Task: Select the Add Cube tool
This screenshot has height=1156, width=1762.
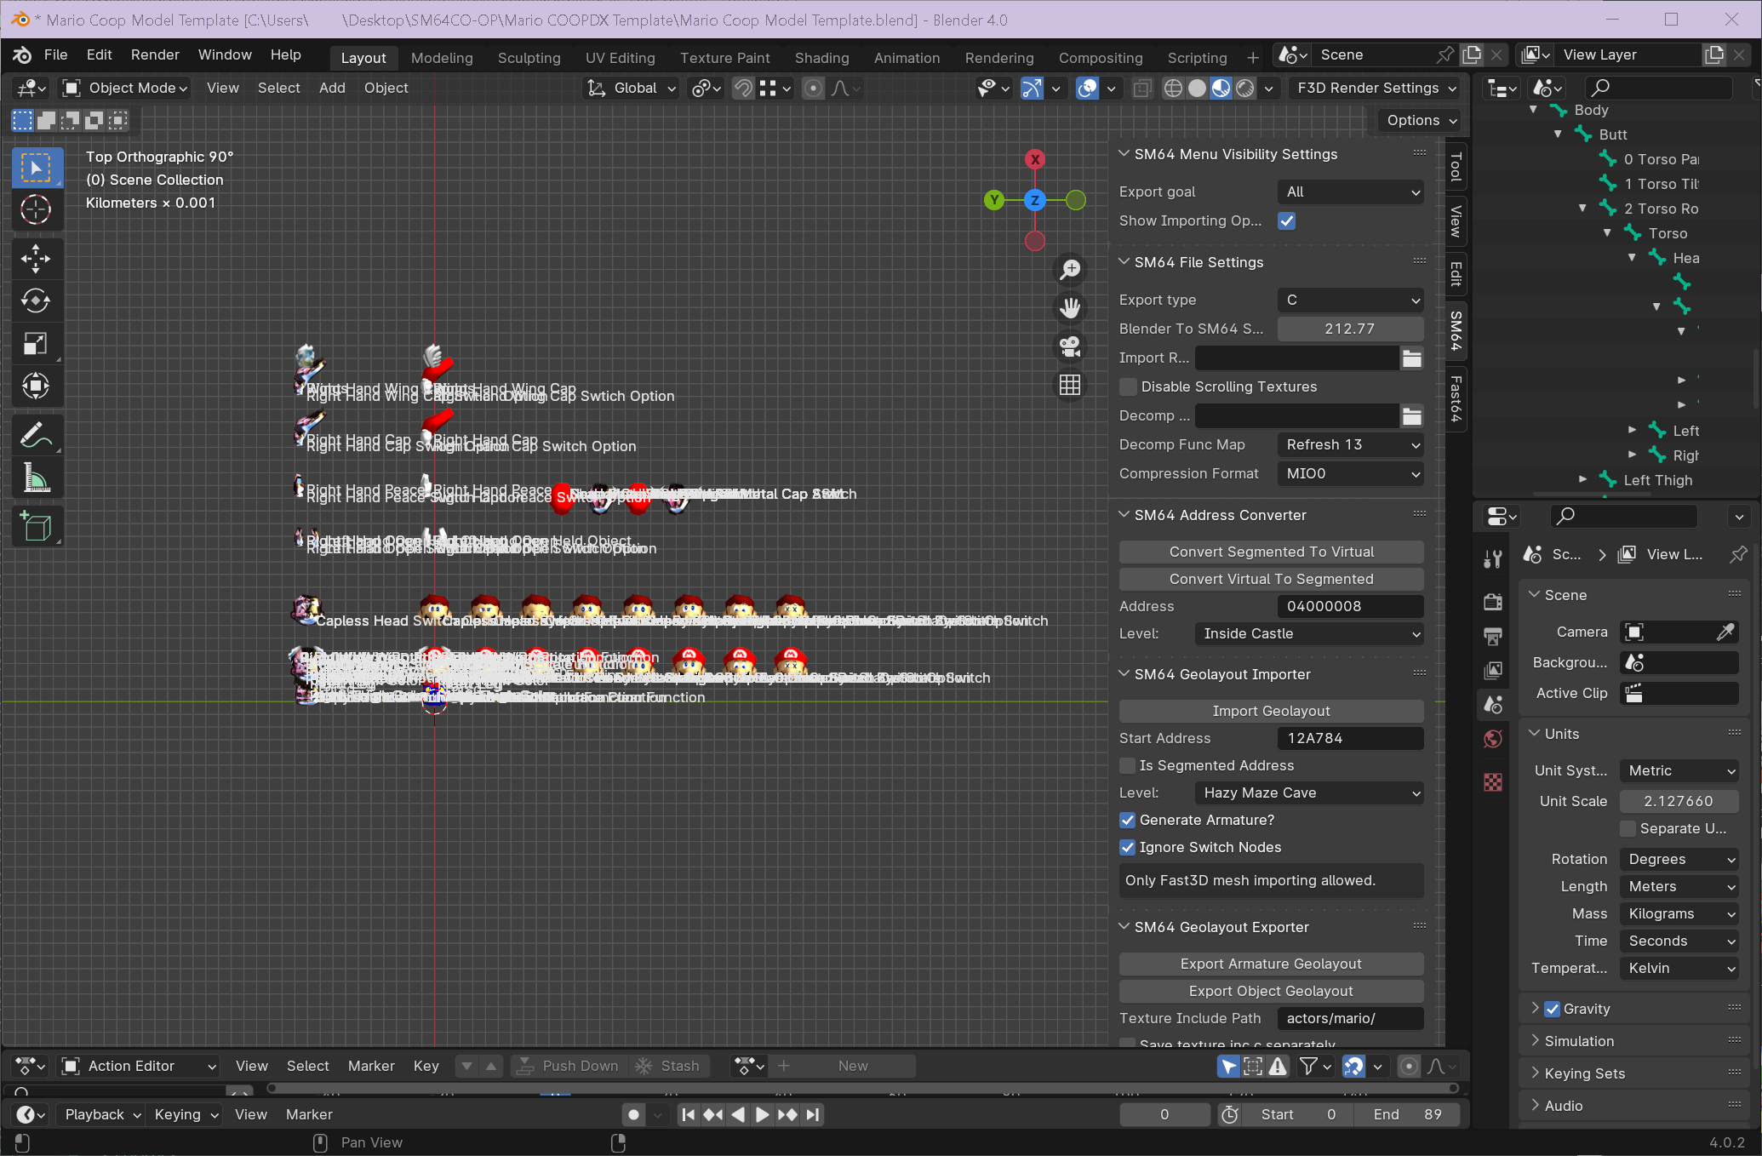Action: [x=36, y=528]
